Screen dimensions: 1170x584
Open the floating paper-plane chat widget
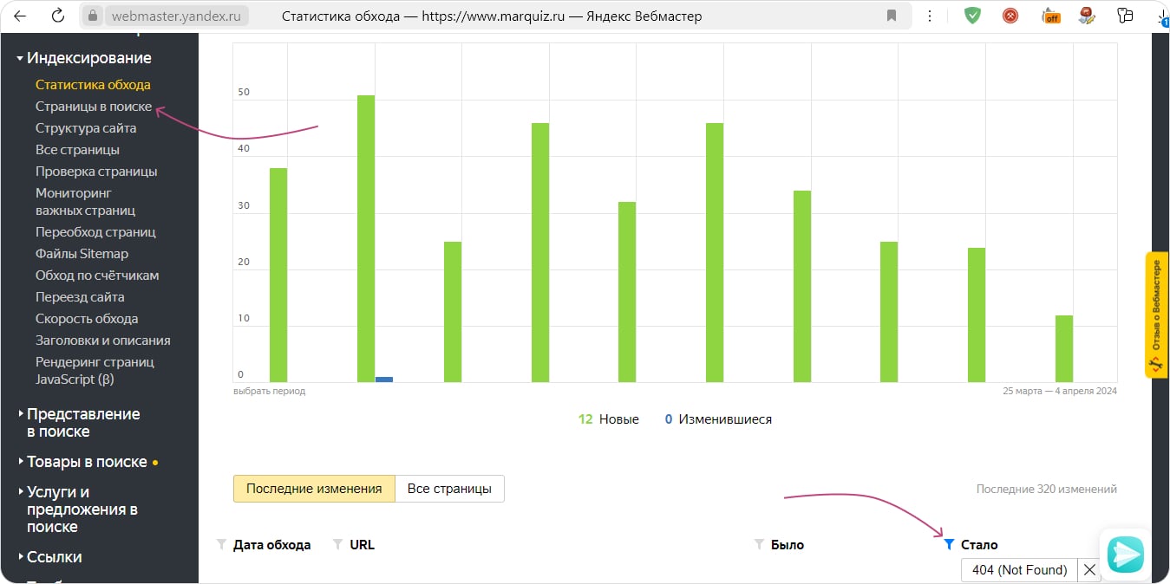[x=1126, y=554]
